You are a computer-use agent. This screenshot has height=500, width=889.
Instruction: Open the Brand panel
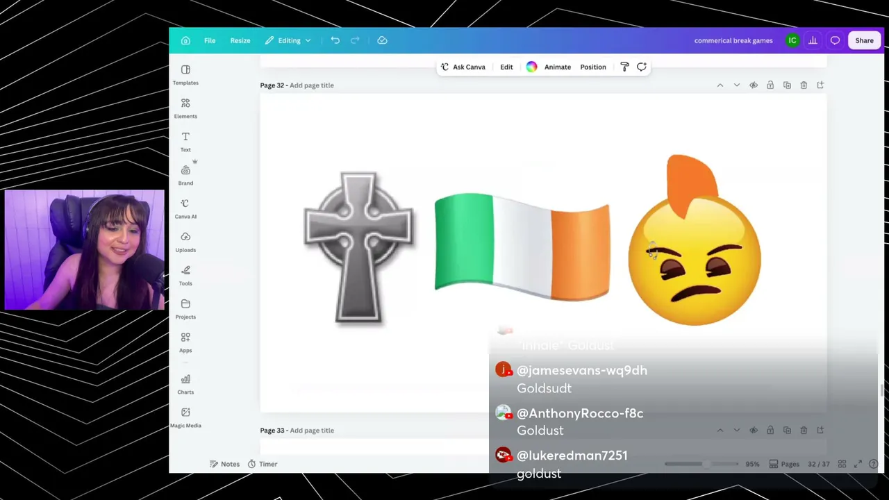click(x=185, y=175)
